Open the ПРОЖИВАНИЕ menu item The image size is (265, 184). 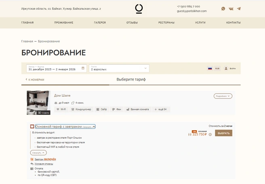[64, 23]
